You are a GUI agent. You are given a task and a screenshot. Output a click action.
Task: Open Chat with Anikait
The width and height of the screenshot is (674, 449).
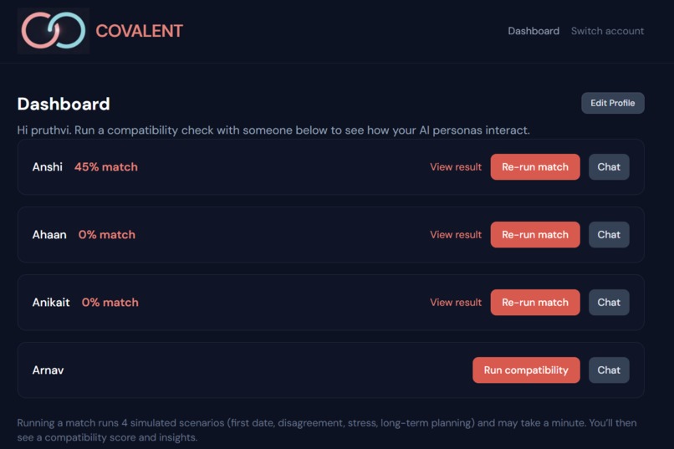(x=609, y=303)
